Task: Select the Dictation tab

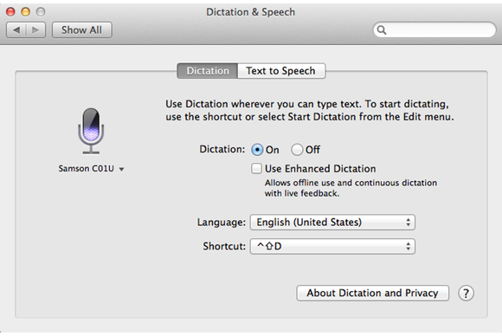Action: point(208,71)
